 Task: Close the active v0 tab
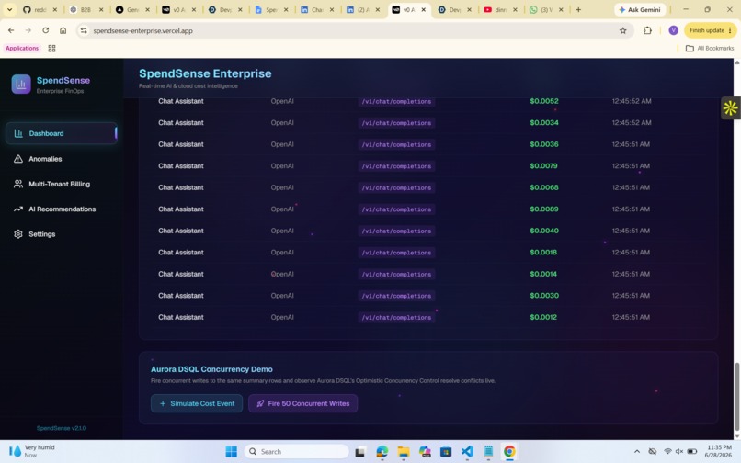[x=424, y=9]
